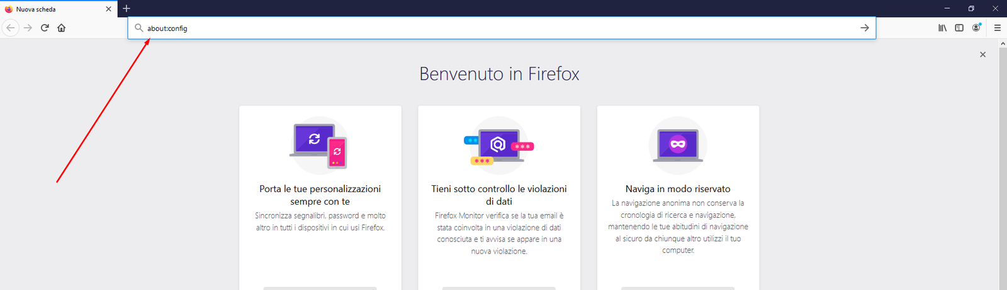Open the Firefox account icon
This screenshot has height=290, width=1007.
976,28
